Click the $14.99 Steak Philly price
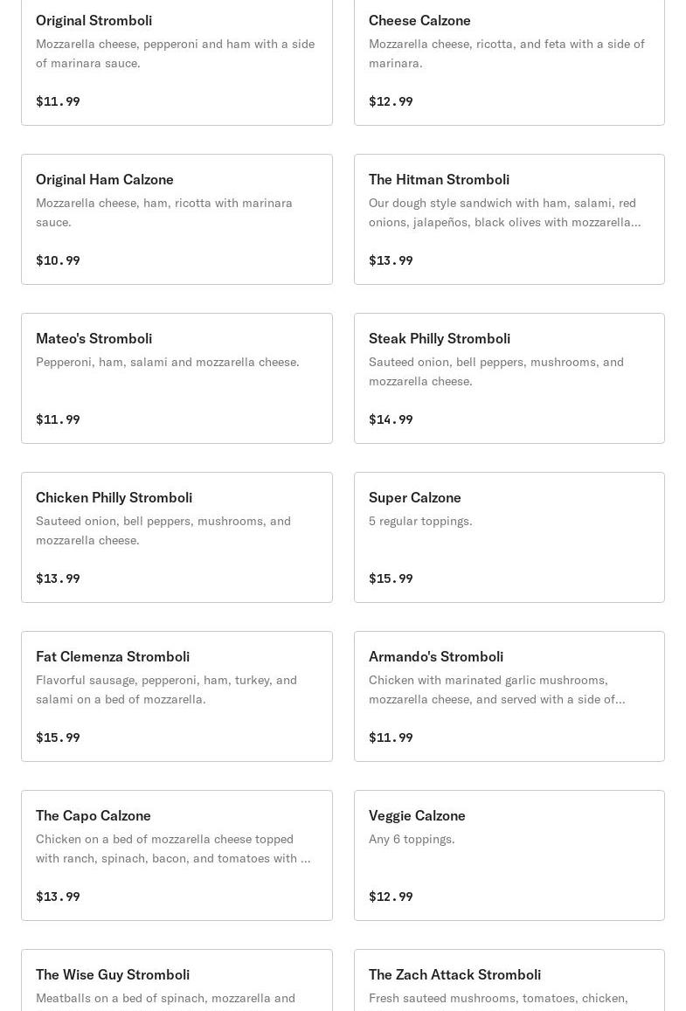This screenshot has width=686, height=1011. click(391, 419)
